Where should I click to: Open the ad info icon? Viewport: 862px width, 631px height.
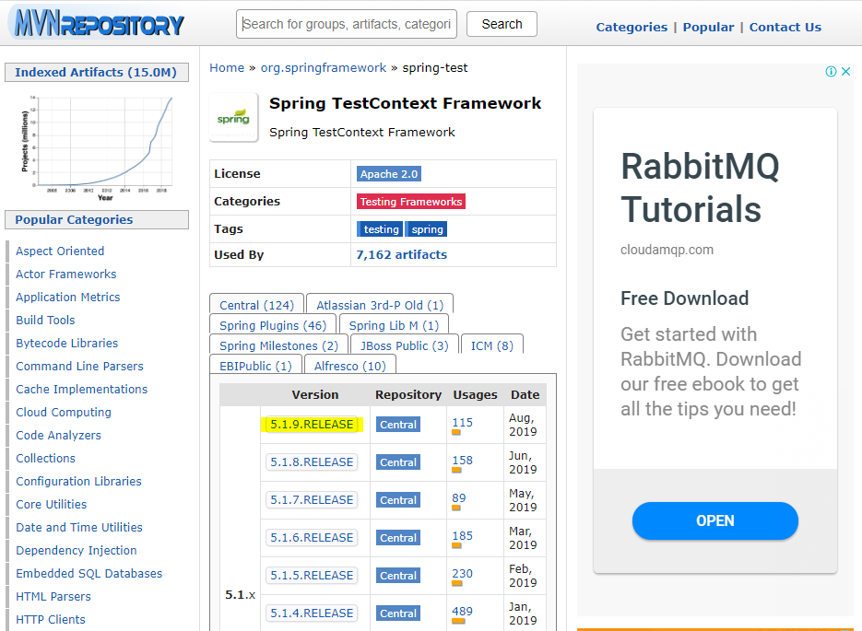831,72
